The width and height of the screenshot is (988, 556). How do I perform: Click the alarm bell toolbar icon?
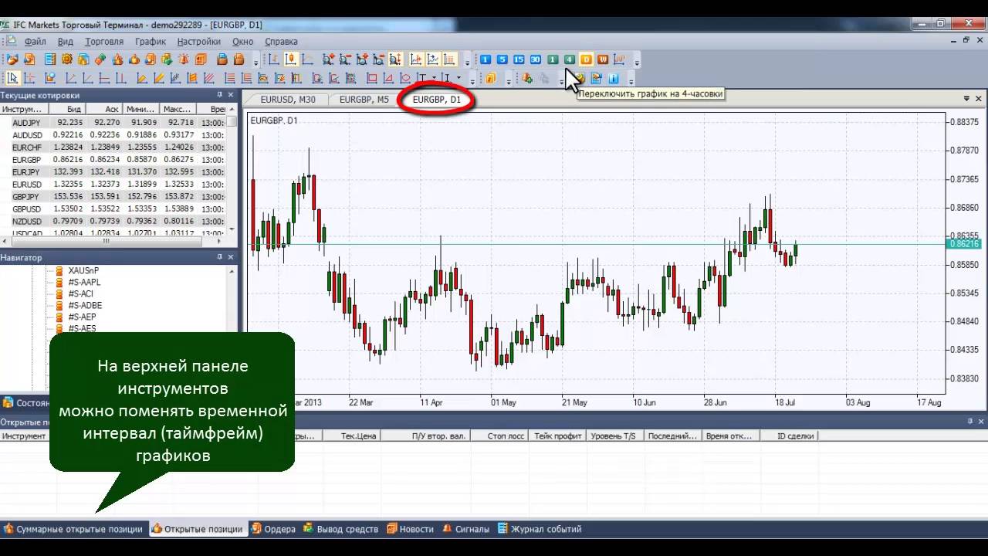(x=184, y=59)
